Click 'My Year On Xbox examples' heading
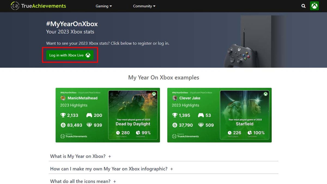Viewport: 327px width, 184px height. (x=163, y=78)
